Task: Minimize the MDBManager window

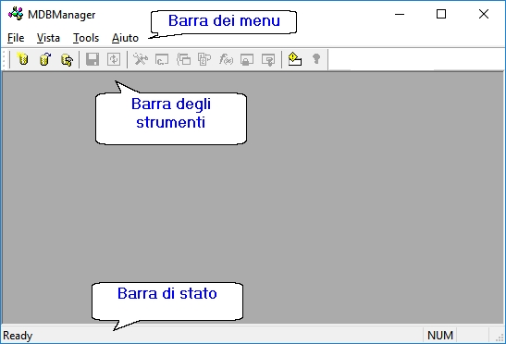Action: [400, 14]
